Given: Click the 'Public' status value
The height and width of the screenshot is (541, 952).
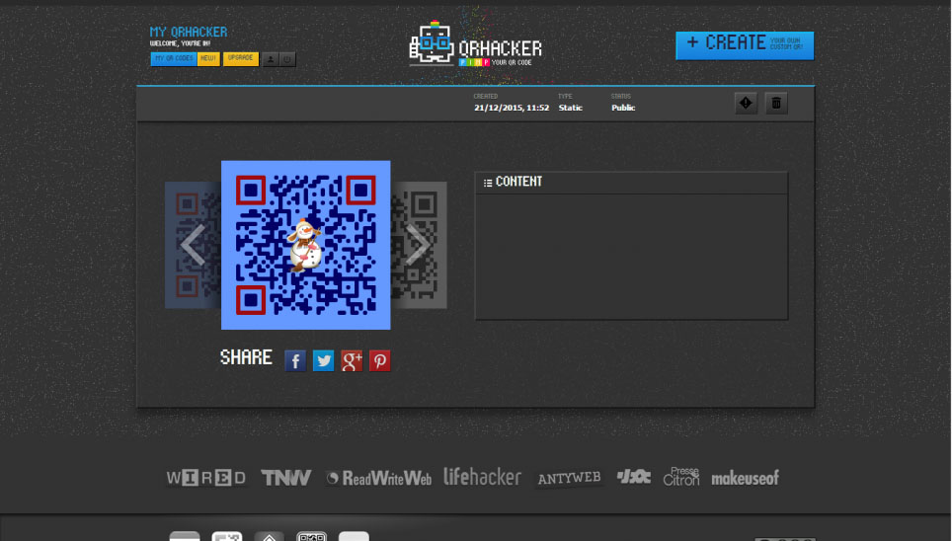Looking at the screenshot, I should pyautogui.click(x=623, y=108).
